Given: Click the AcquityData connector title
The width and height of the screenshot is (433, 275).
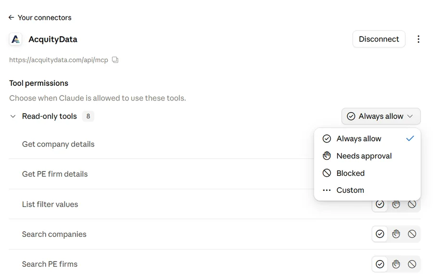Looking at the screenshot, I should 53,39.
